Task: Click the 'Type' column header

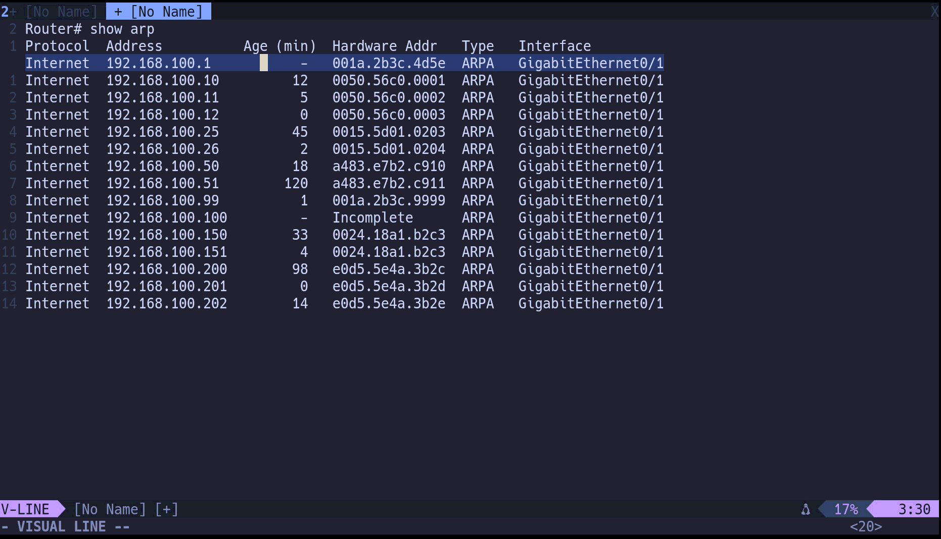Action: point(478,46)
